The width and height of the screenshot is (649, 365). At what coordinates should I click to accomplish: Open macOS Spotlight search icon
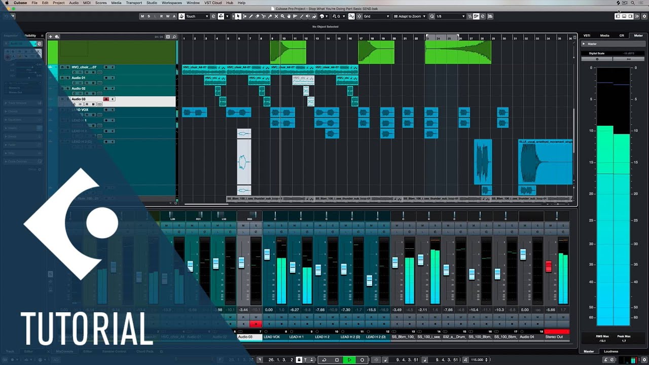point(633,3)
